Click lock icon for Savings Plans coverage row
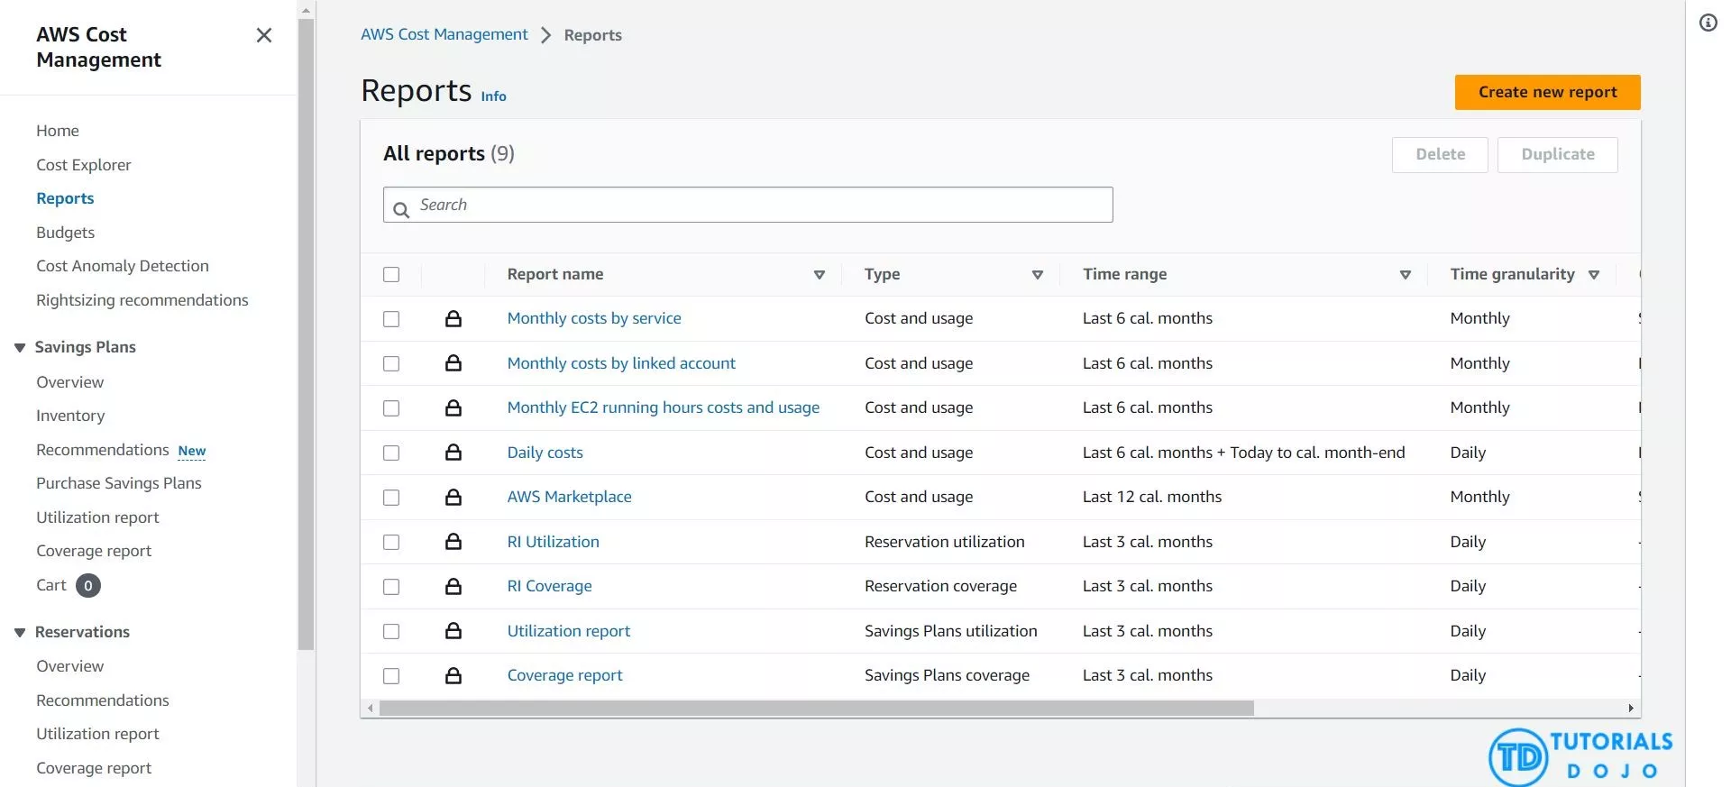 453,675
